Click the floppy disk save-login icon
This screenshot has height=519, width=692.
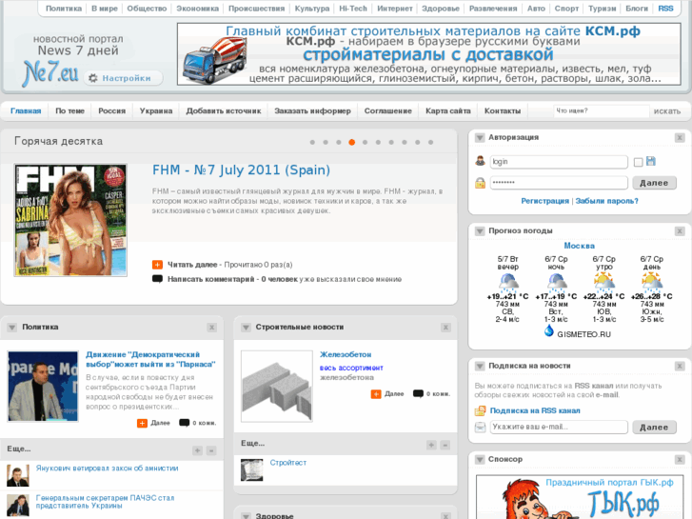pyautogui.click(x=651, y=161)
